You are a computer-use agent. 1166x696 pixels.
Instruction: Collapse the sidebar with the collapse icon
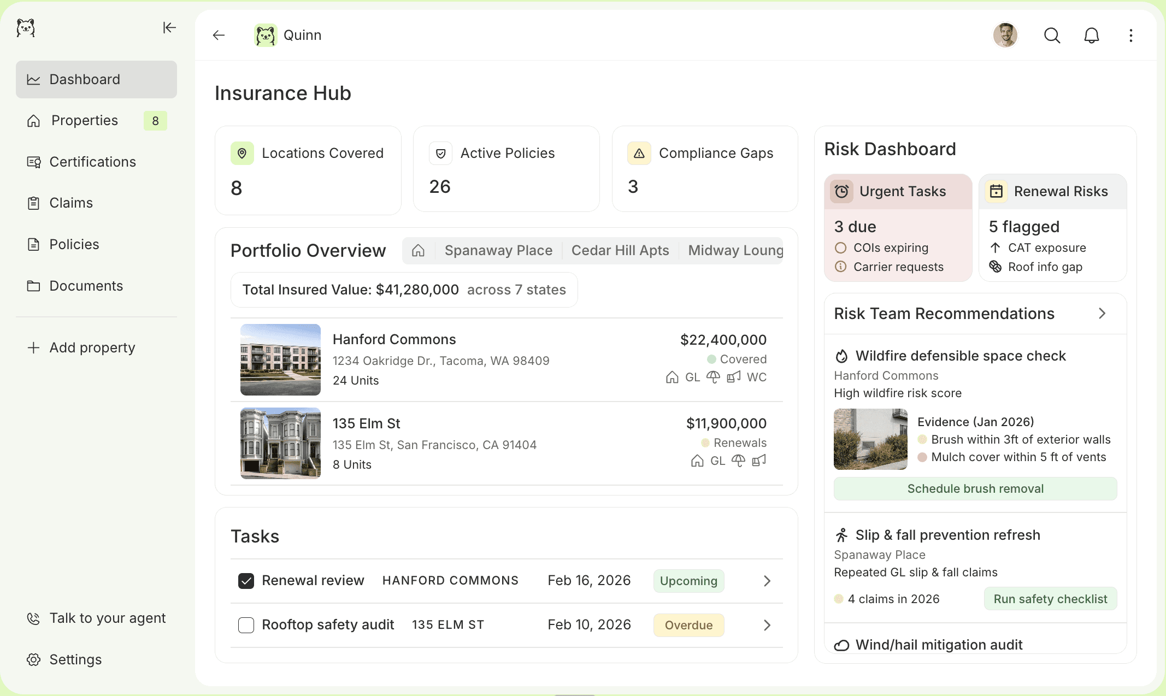pos(169,27)
